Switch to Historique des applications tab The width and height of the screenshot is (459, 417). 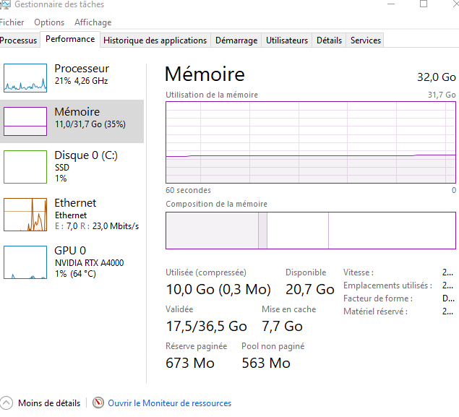155,40
